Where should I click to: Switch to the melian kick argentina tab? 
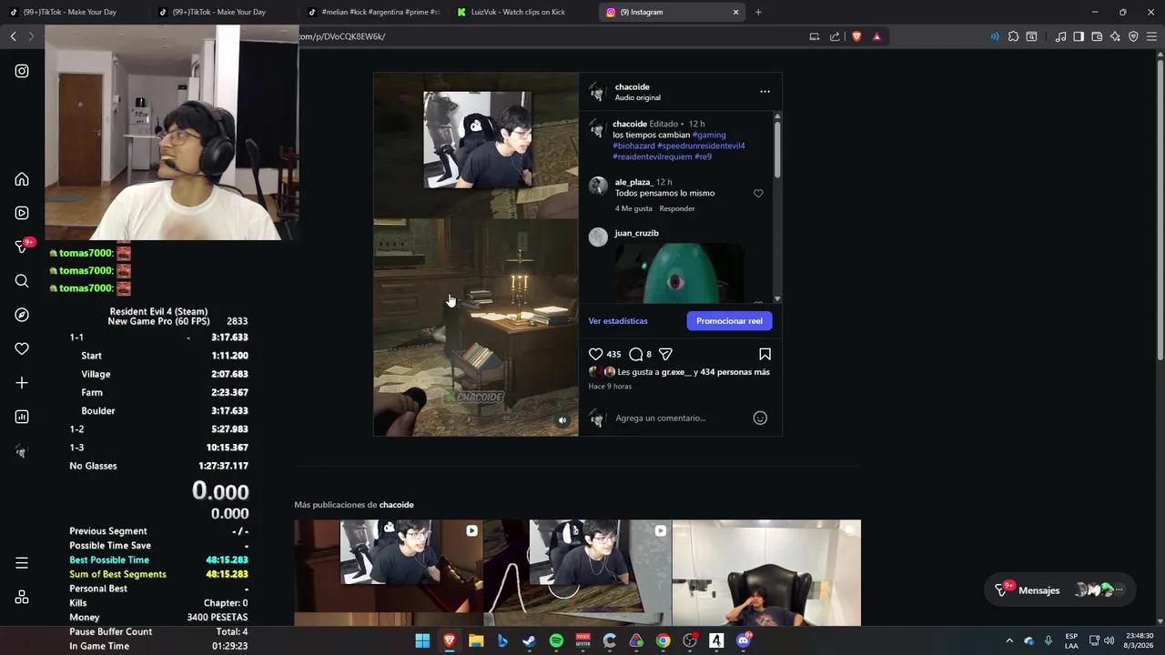(373, 12)
